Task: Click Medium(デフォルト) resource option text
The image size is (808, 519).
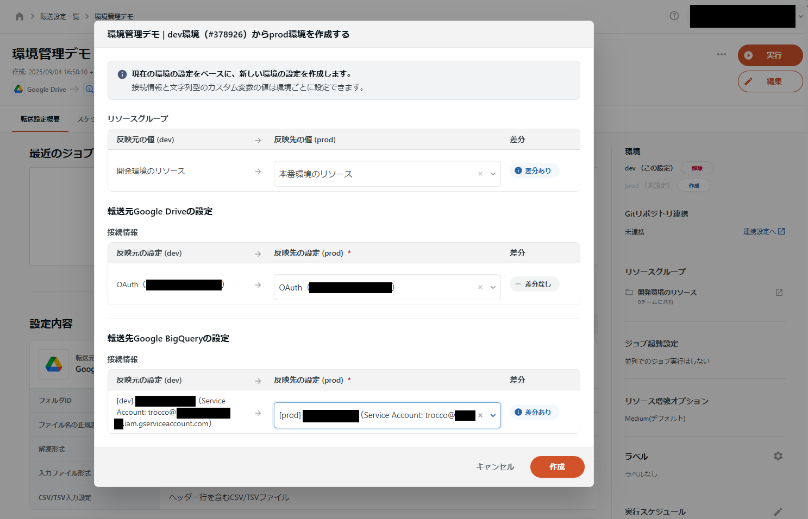Action: point(655,419)
